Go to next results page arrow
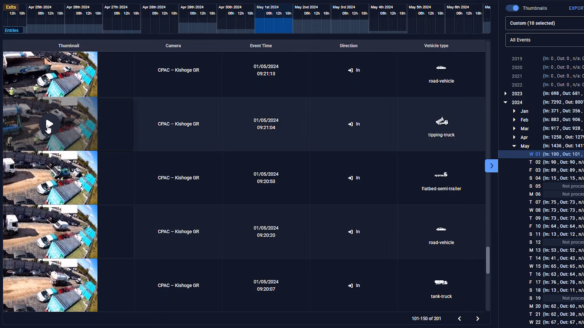Screen dimensions: 584x328 478,319
